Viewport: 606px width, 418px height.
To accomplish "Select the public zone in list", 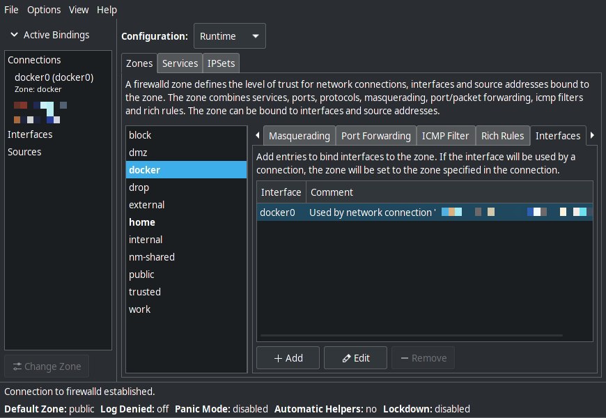I will [141, 274].
